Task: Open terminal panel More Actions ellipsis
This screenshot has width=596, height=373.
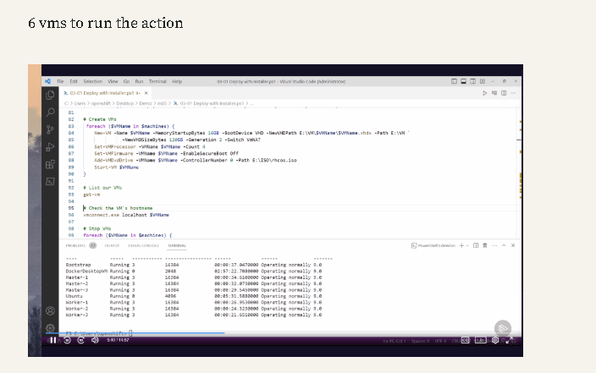Action: pos(494,246)
